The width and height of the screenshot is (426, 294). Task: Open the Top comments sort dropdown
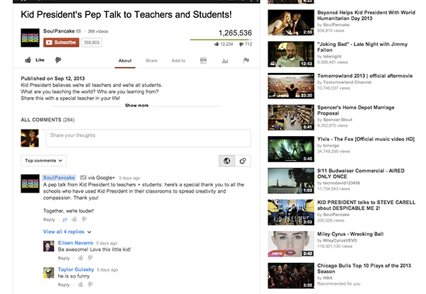click(44, 161)
